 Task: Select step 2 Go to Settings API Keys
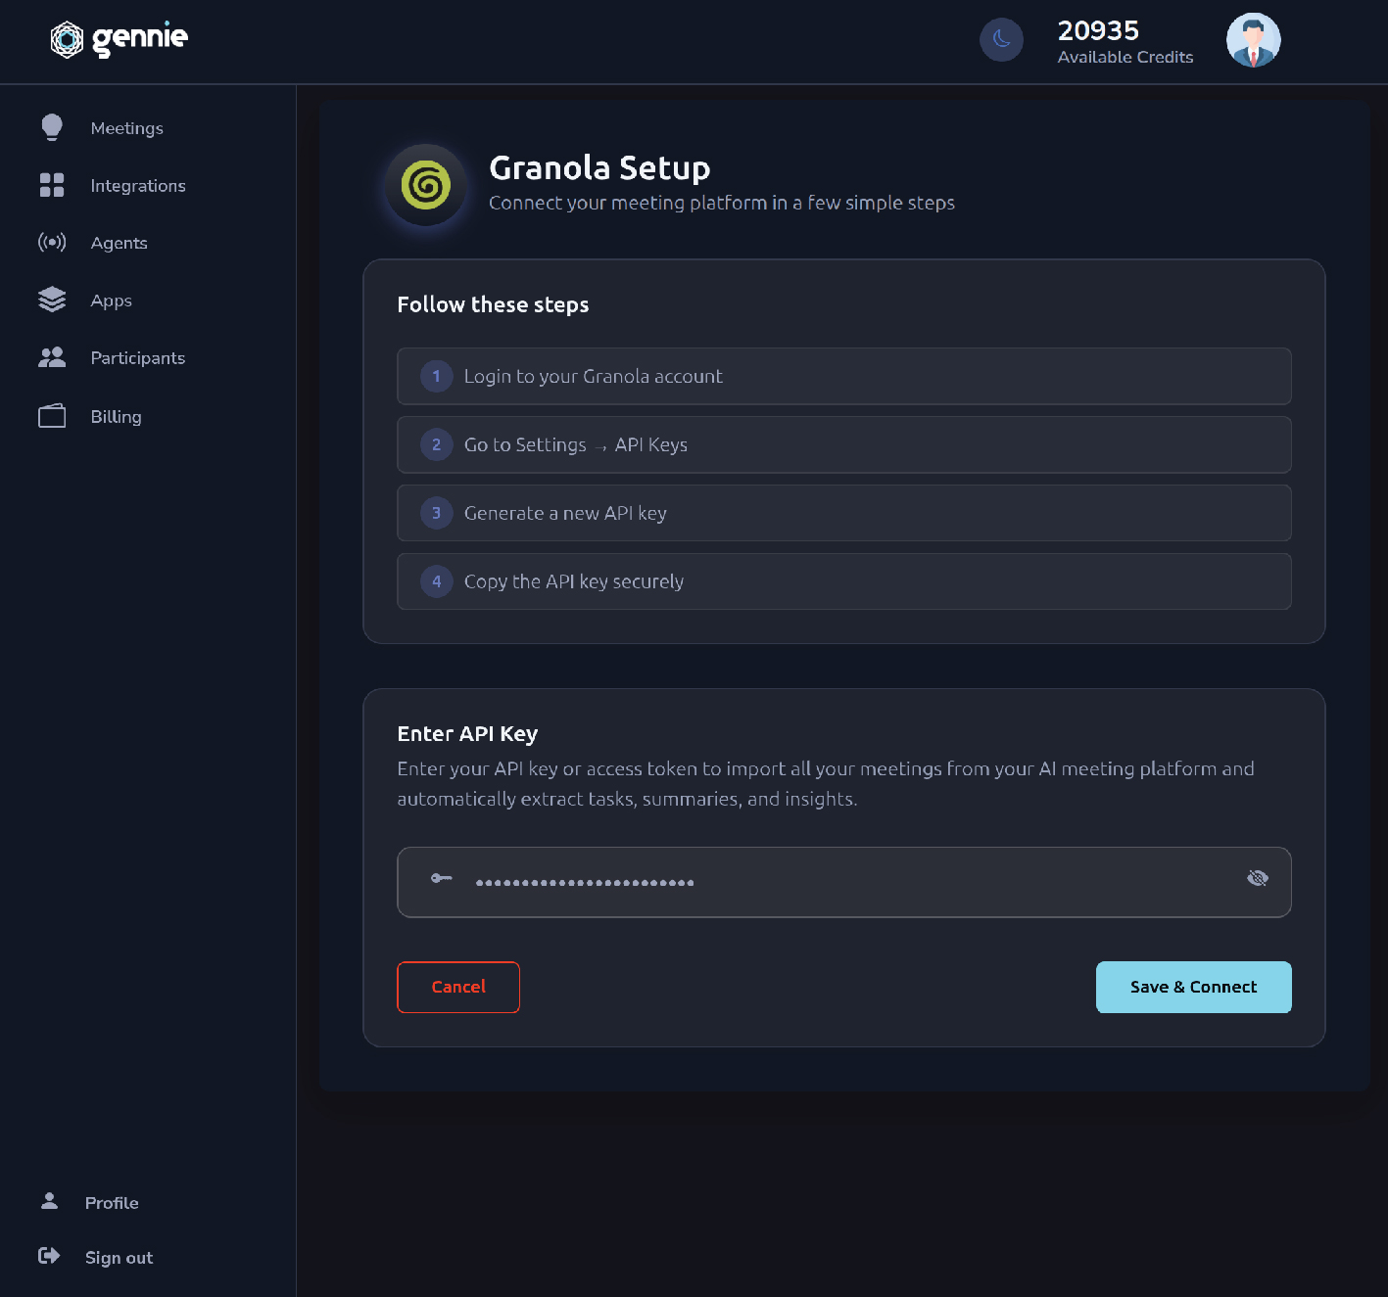[844, 444]
